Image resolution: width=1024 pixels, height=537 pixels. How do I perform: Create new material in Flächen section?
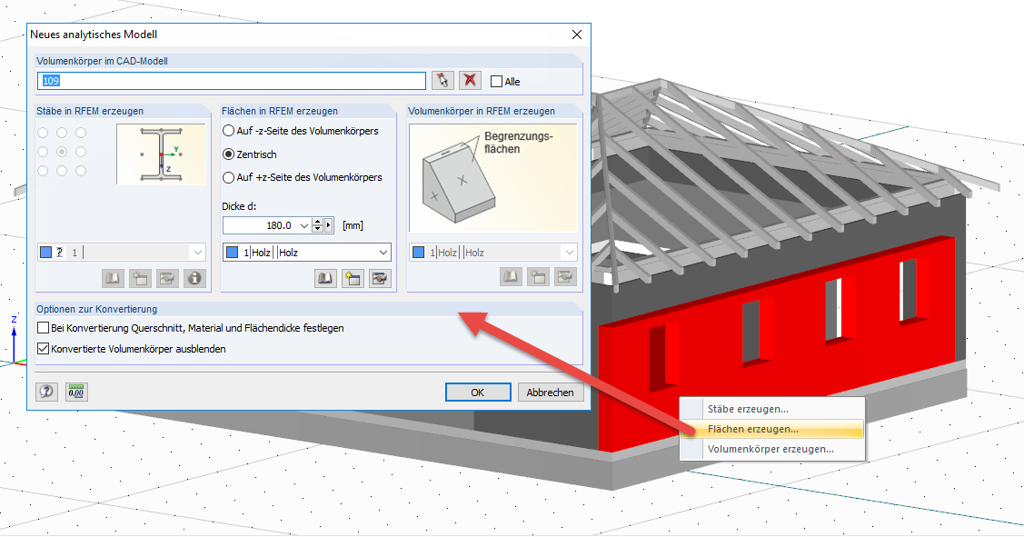click(x=353, y=278)
